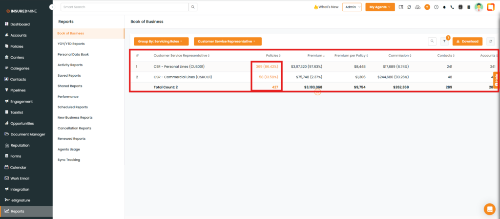Click the Download button
The height and width of the screenshot is (219, 500).
(x=467, y=42)
